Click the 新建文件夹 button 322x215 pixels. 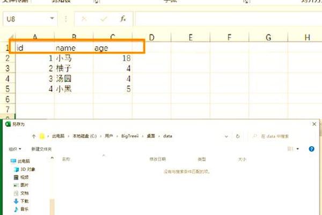click(x=41, y=149)
